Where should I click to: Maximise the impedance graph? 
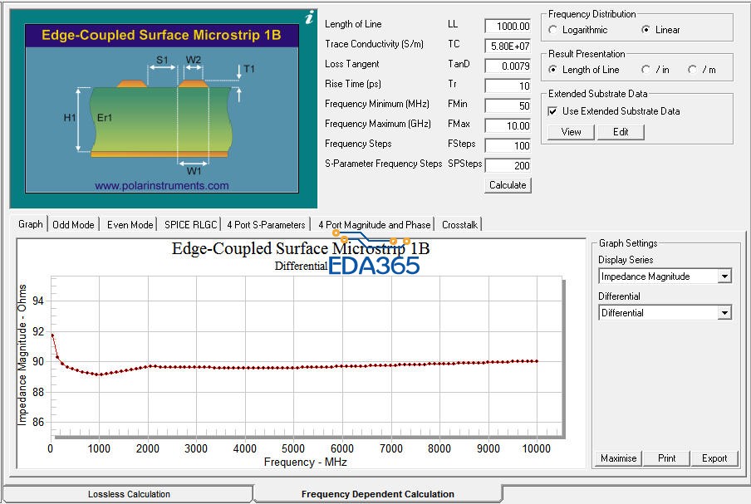point(618,458)
